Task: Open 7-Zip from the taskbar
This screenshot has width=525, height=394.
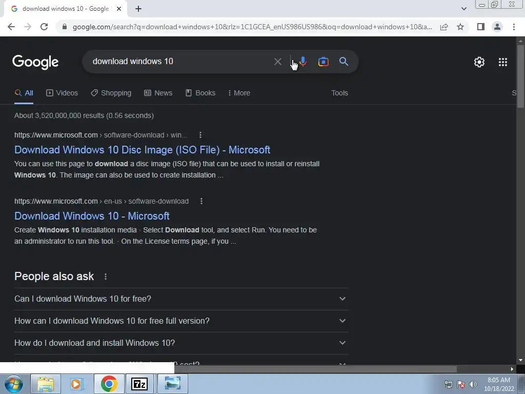Action: 139,384
